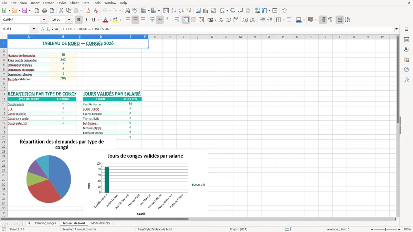
Task: Apply yellow background color swatch
Action: tap(116, 20)
